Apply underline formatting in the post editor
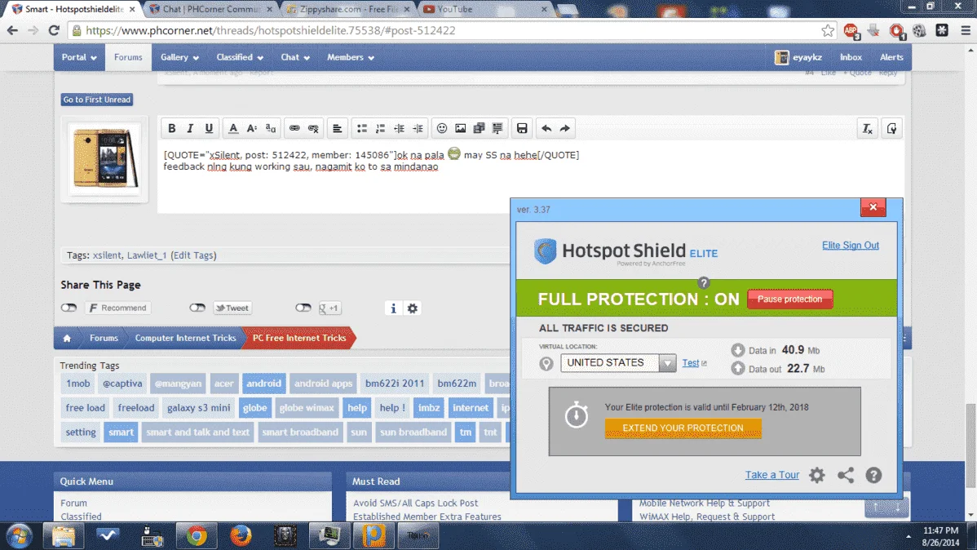The height and width of the screenshot is (550, 977). tap(209, 128)
